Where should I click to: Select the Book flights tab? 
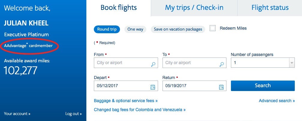(x=118, y=8)
